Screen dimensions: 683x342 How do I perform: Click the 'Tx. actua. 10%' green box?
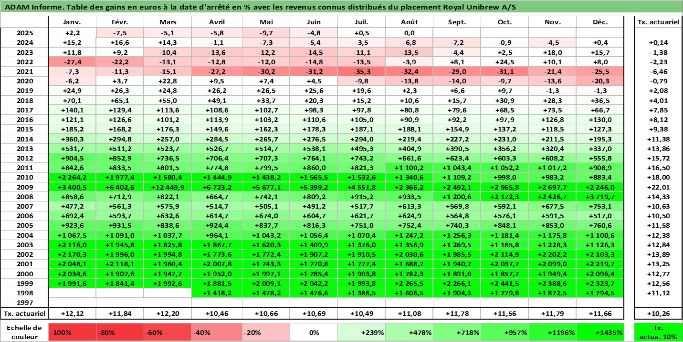(658, 332)
